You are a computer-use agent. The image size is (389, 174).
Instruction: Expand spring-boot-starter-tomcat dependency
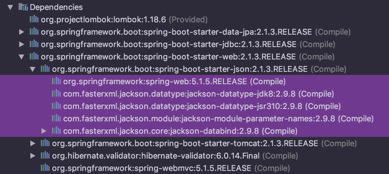pos(33,143)
